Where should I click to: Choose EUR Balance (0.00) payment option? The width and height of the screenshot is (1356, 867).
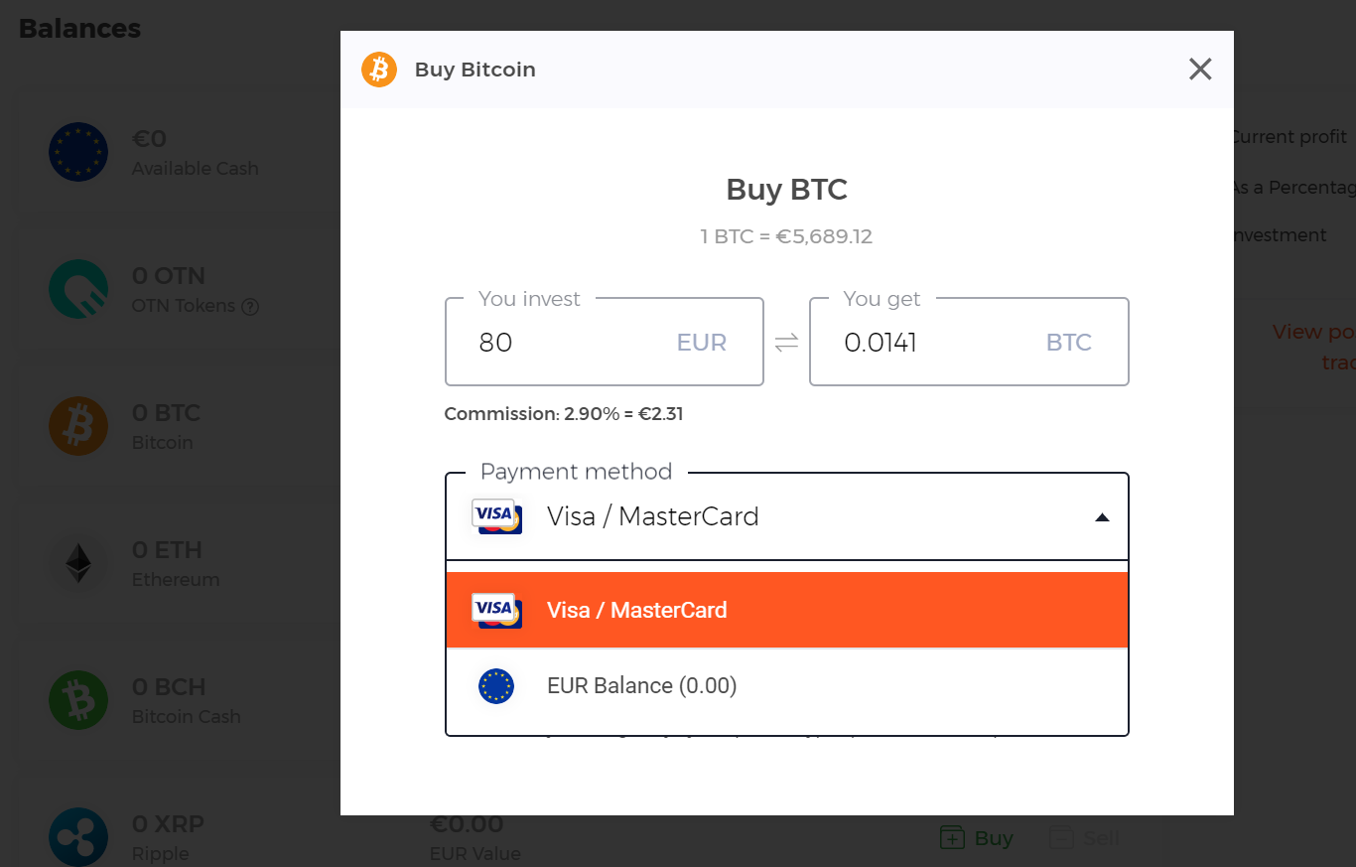pos(787,686)
